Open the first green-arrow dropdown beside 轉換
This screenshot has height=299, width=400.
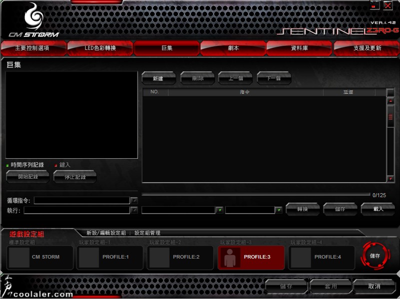coord(219,210)
